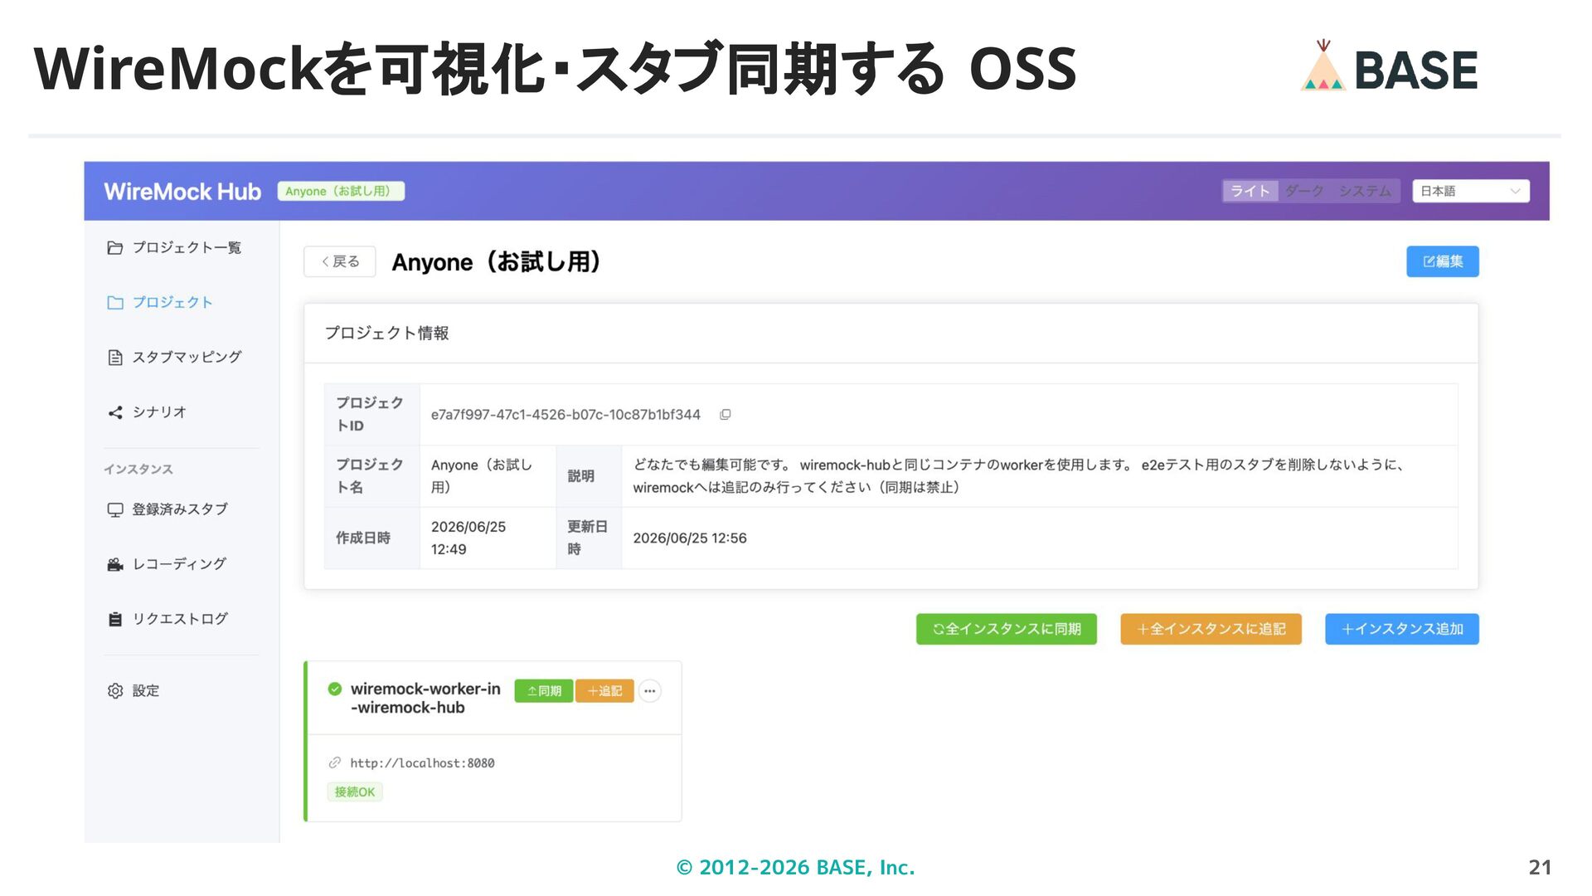Click the スタブマッピング document icon
This screenshot has height=896, width=1592.
pos(115,358)
